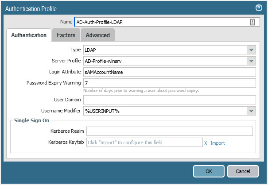Click the Kerberos Keytab field
Screen dimensions: 268x185
144,143
